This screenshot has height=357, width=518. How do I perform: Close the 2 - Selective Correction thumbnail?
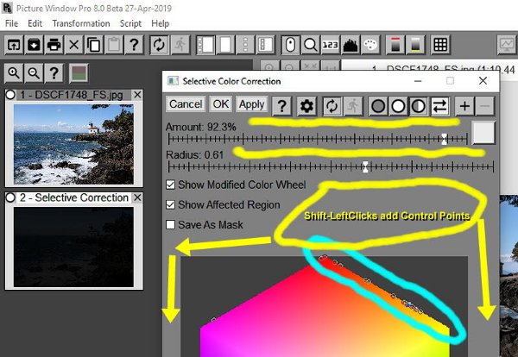[137, 197]
